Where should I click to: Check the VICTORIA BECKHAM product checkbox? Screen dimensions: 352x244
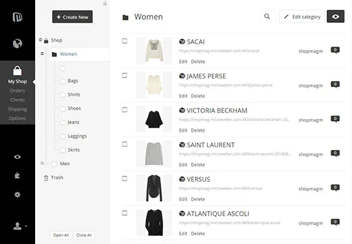pyautogui.click(x=125, y=109)
